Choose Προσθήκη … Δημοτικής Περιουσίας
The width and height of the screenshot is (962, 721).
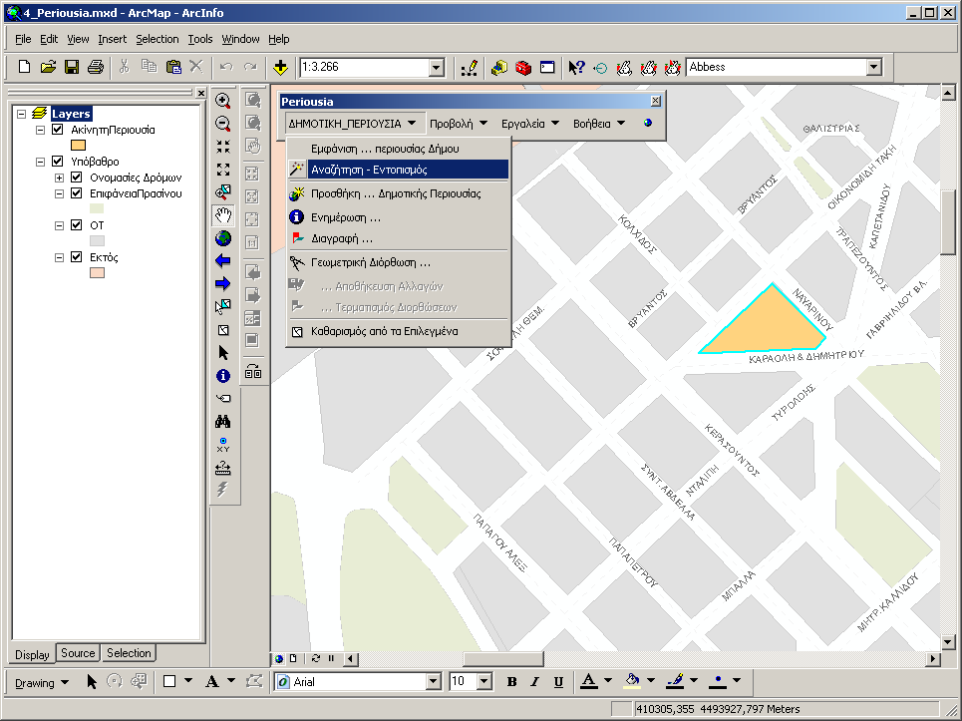(398, 193)
